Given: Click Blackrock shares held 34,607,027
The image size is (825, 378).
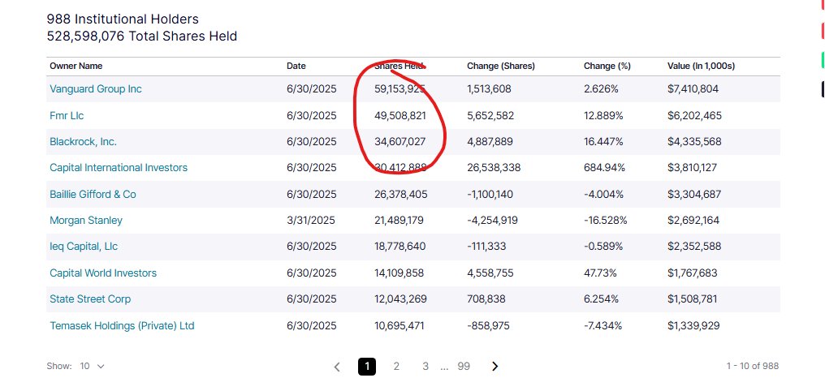Looking at the screenshot, I should 400,141.
